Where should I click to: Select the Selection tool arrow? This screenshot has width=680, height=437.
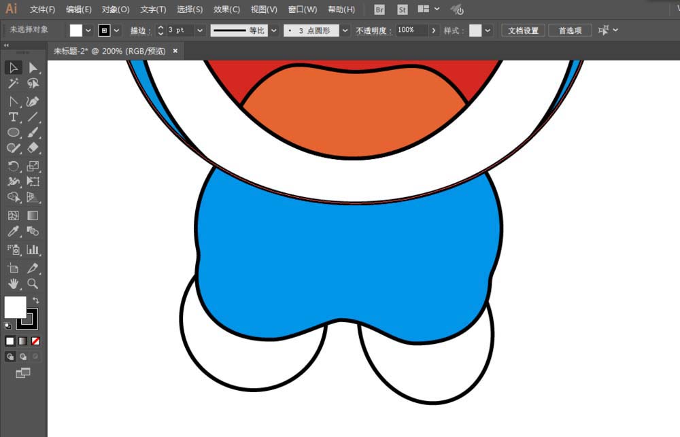click(14, 68)
